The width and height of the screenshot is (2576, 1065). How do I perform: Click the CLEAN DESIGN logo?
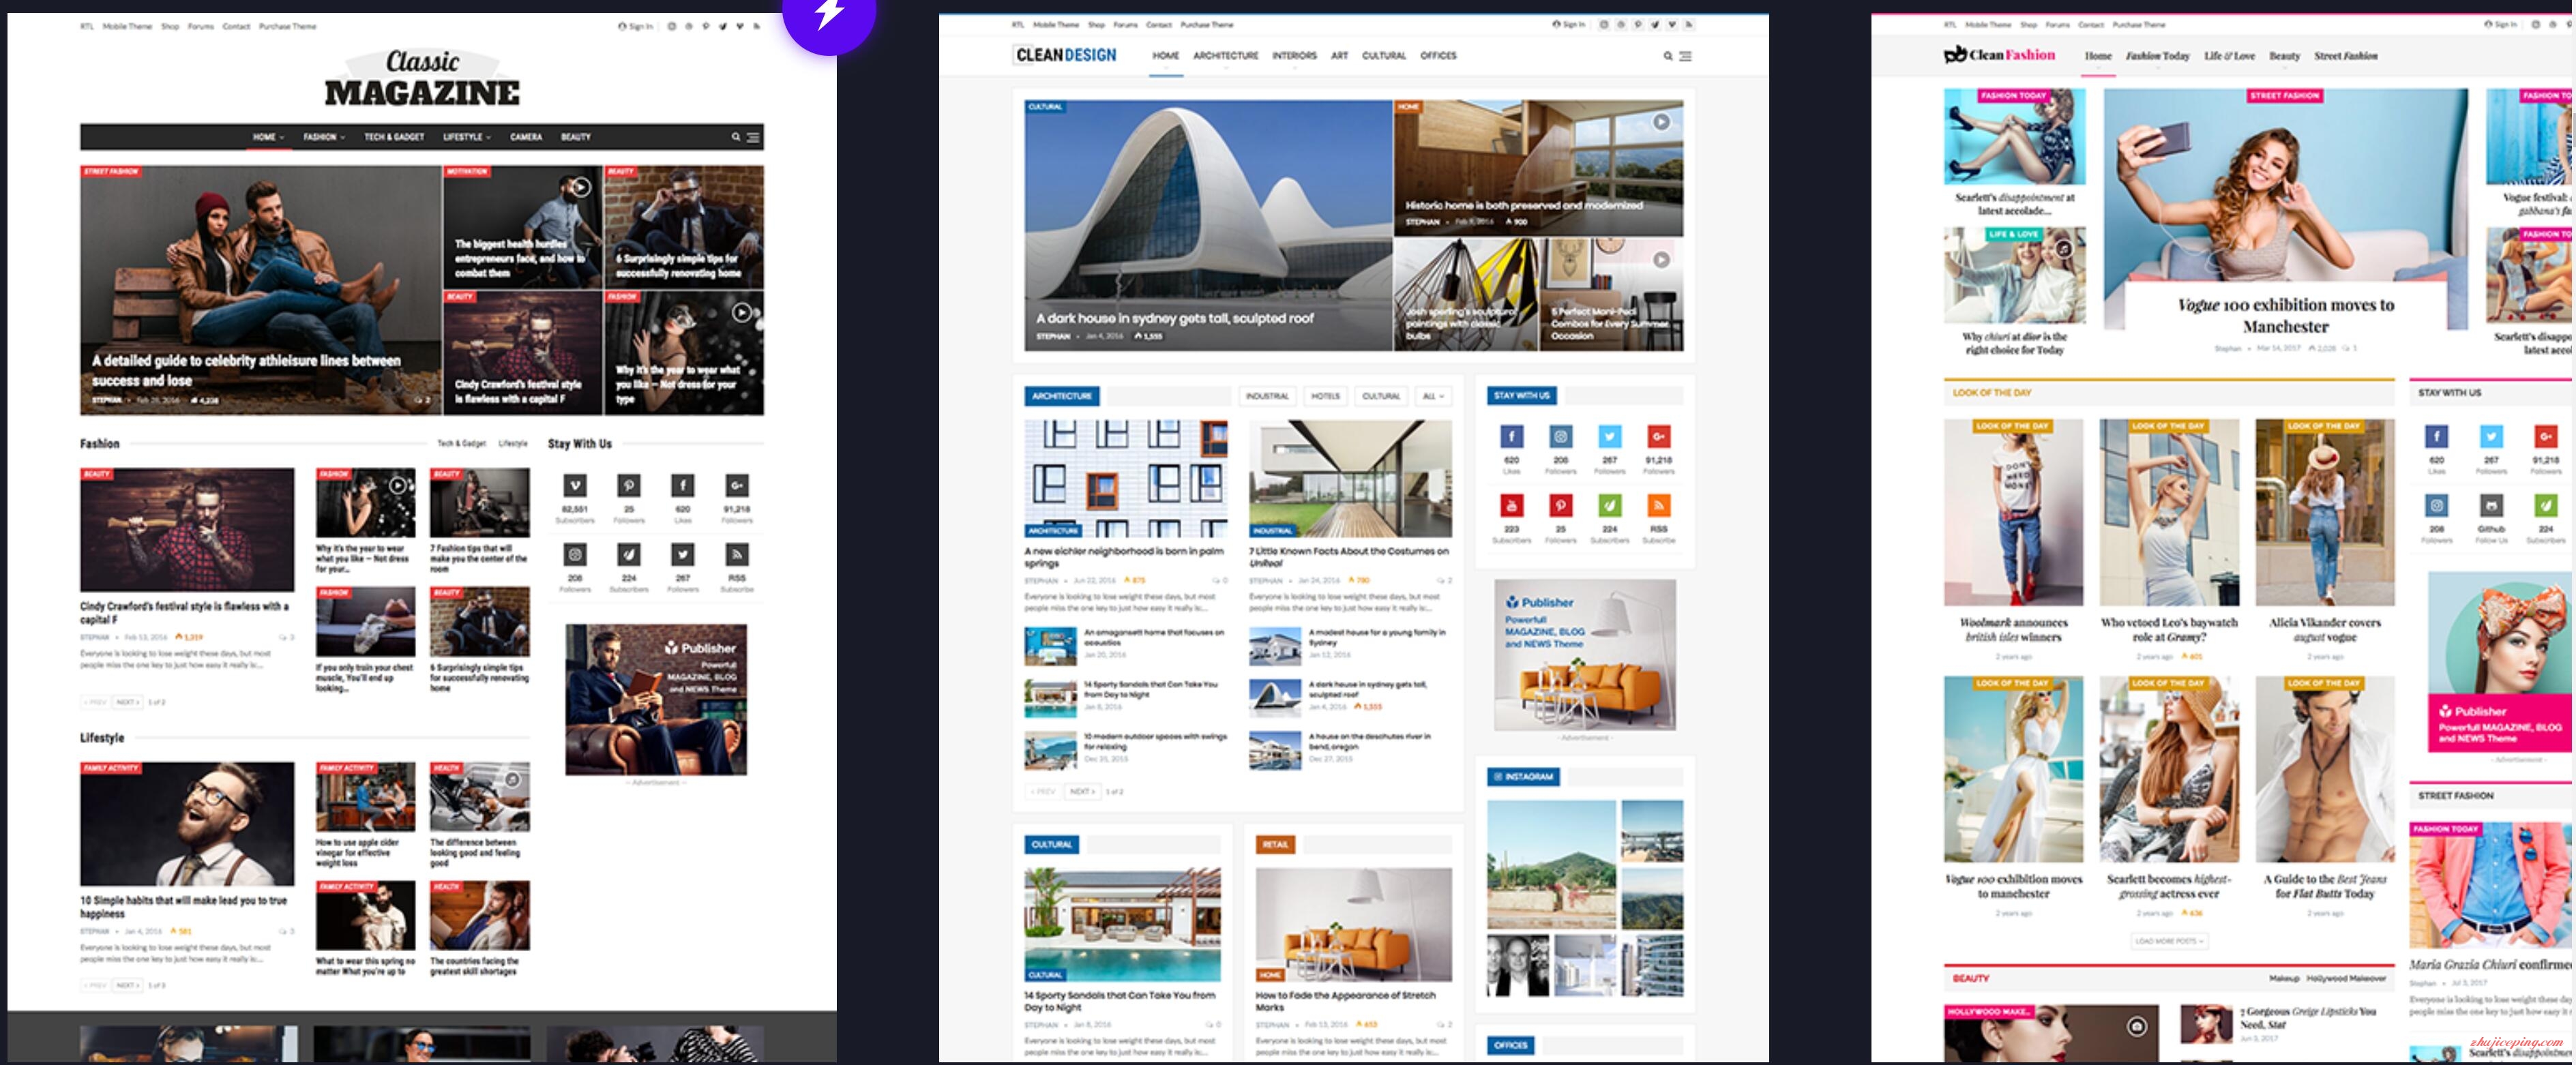tap(1066, 55)
